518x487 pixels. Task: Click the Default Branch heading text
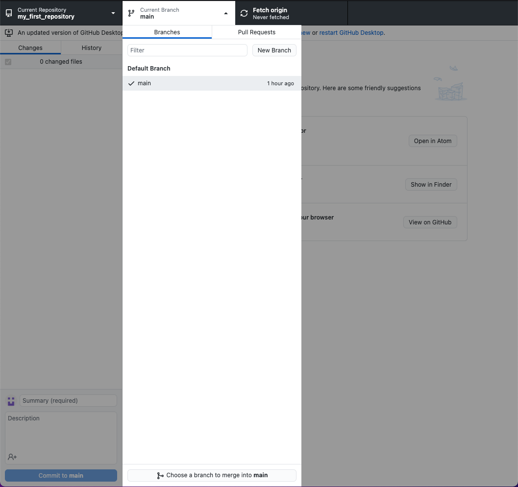[149, 68]
